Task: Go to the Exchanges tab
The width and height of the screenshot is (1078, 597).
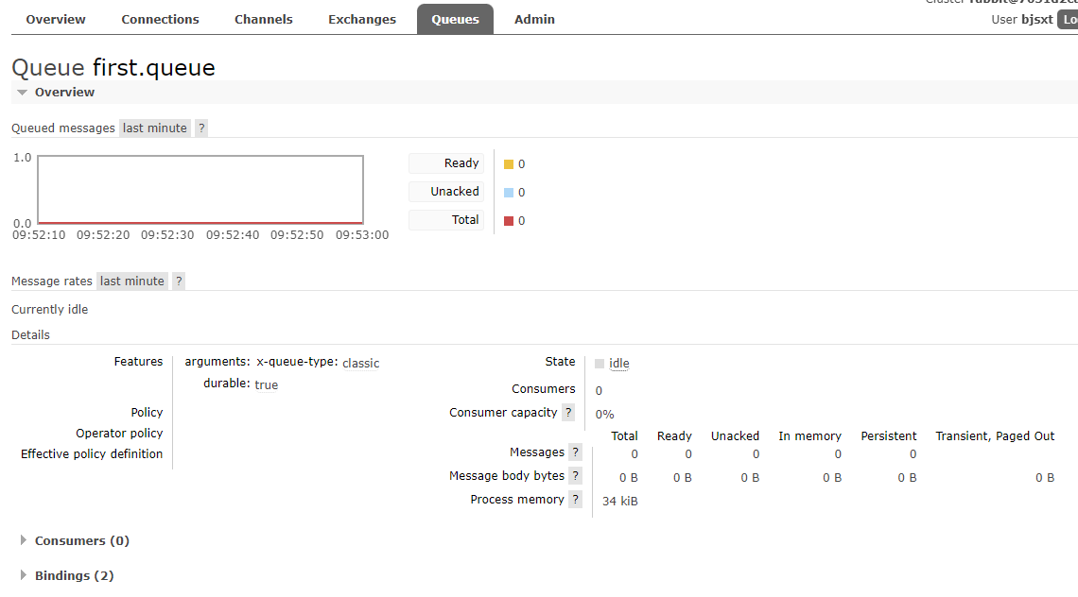Action: coord(361,19)
